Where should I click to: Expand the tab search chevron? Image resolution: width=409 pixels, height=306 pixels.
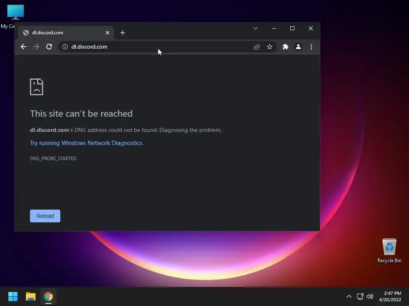pos(256,28)
